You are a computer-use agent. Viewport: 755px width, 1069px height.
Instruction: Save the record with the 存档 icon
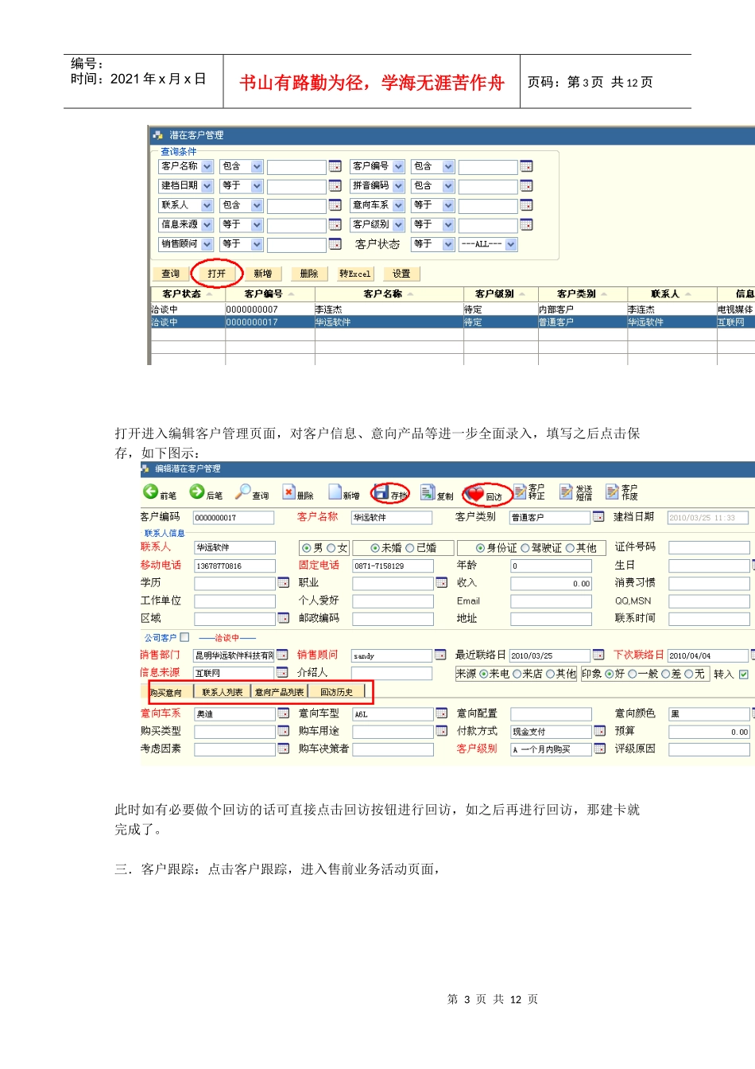click(381, 492)
